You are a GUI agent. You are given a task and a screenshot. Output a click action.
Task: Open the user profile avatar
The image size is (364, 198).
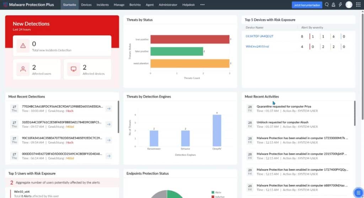tap(349, 5)
